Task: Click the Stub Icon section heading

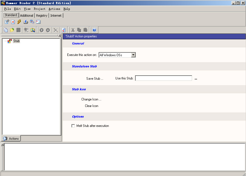Action: (x=79, y=90)
